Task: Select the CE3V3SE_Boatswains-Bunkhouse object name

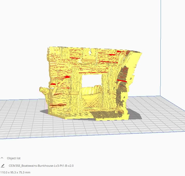Action: click(41, 166)
